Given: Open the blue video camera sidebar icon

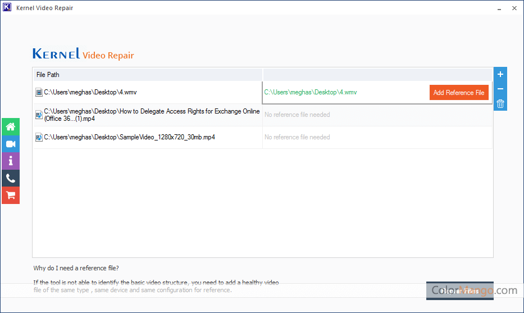Looking at the screenshot, I should pos(11,144).
